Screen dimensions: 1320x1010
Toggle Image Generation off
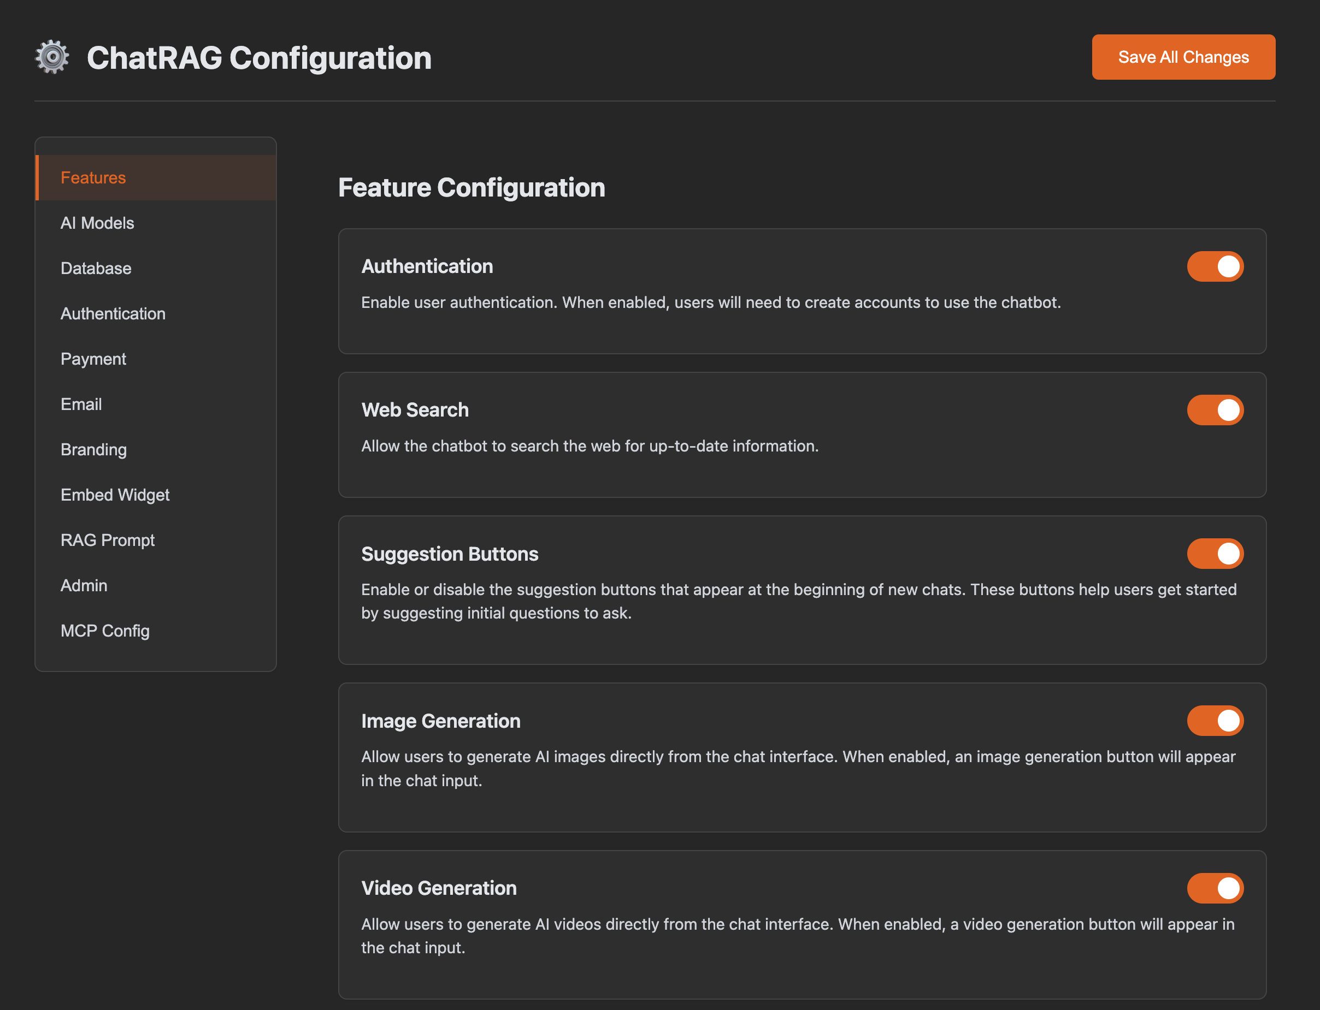(x=1215, y=721)
